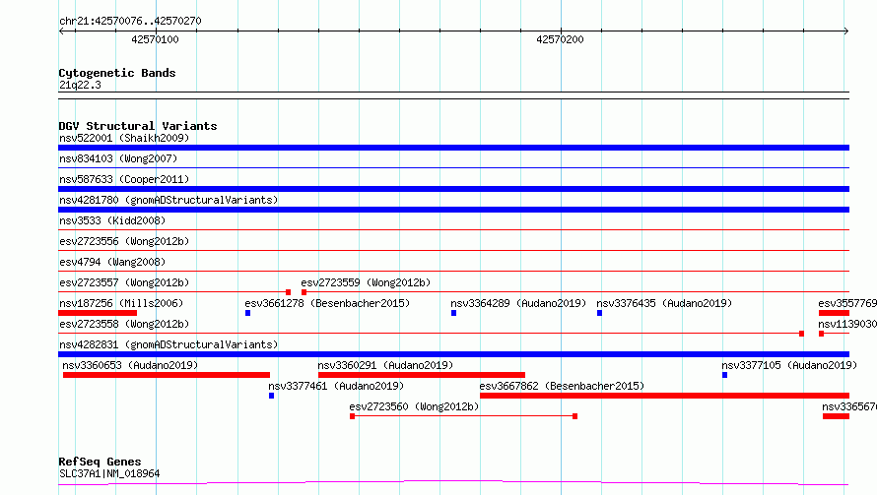Click the magenta SLC37A1 gene line
This screenshot has width=877, height=495.
(453, 482)
